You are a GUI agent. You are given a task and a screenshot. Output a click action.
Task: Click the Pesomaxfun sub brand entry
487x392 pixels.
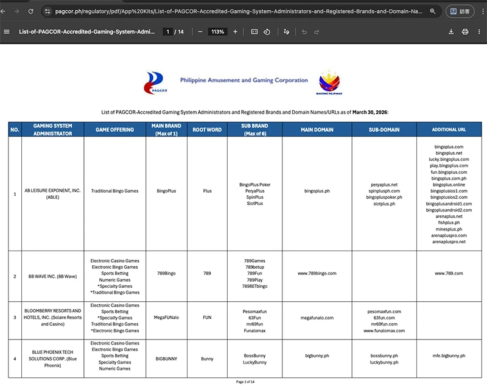point(254,312)
